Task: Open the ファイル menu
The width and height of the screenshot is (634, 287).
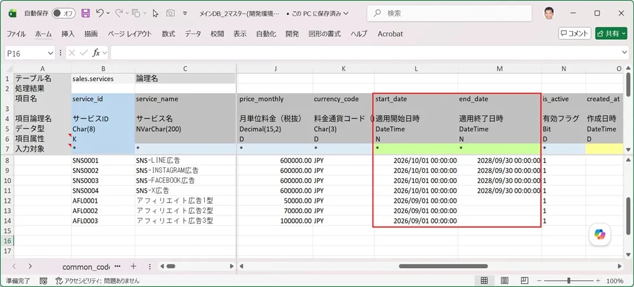Action: point(16,34)
